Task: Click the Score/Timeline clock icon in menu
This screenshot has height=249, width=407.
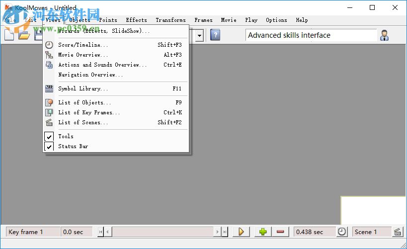Action: (x=49, y=45)
